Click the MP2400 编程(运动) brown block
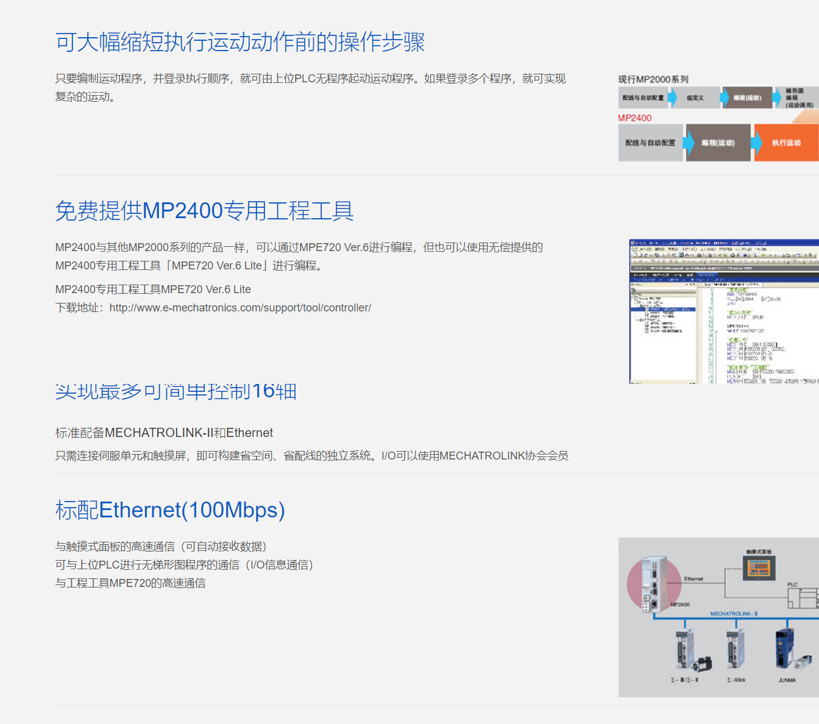The height and width of the screenshot is (724, 819). [718, 143]
